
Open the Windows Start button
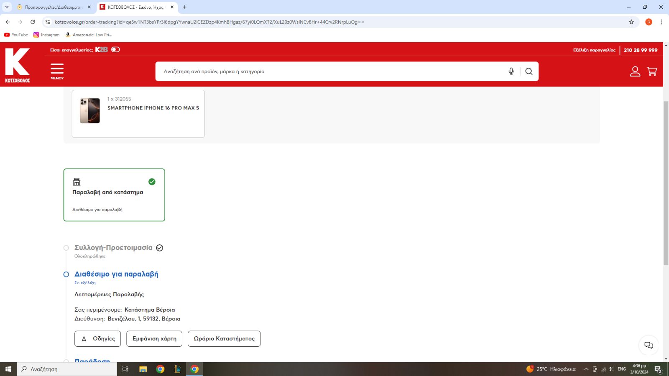pyautogui.click(x=8, y=369)
